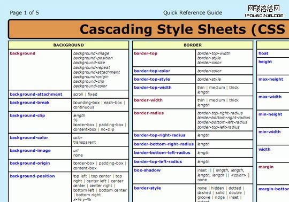The image size is (289, 202).
Task: Click 'length' value in border-bottom-right-radius row
Action: point(203,144)
